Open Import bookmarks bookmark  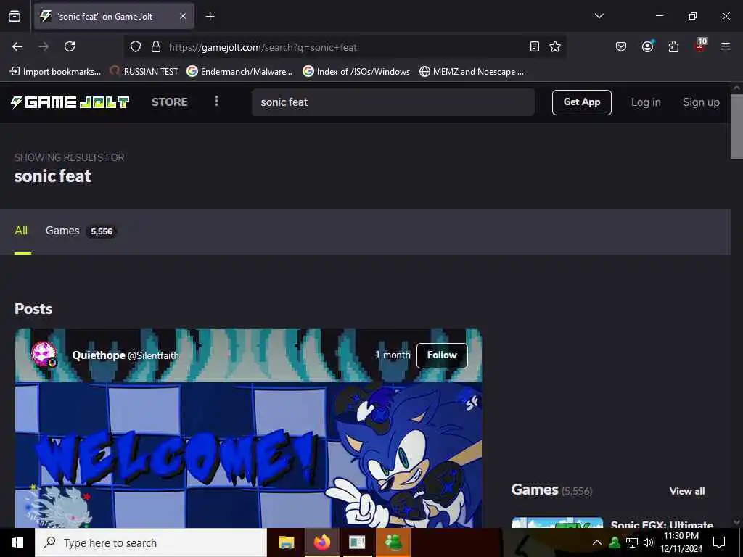click(x=55, y=72)
